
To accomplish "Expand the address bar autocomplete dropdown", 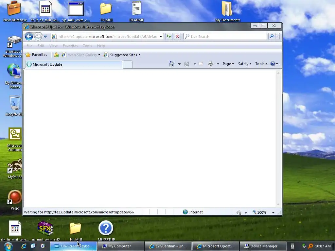I will pyautogui.click(x=161, y=37).
